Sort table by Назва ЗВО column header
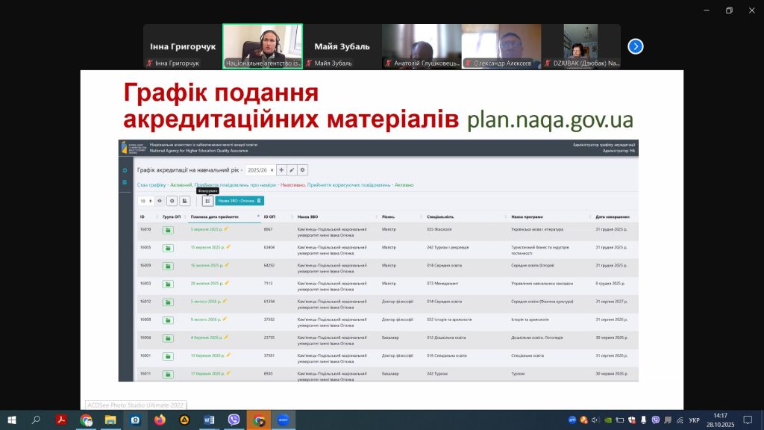Screen dimensions: 764x430 (x=307, y=216)
